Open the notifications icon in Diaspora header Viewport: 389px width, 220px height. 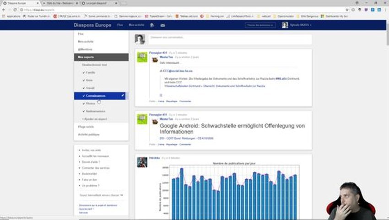tap(152, 25)
